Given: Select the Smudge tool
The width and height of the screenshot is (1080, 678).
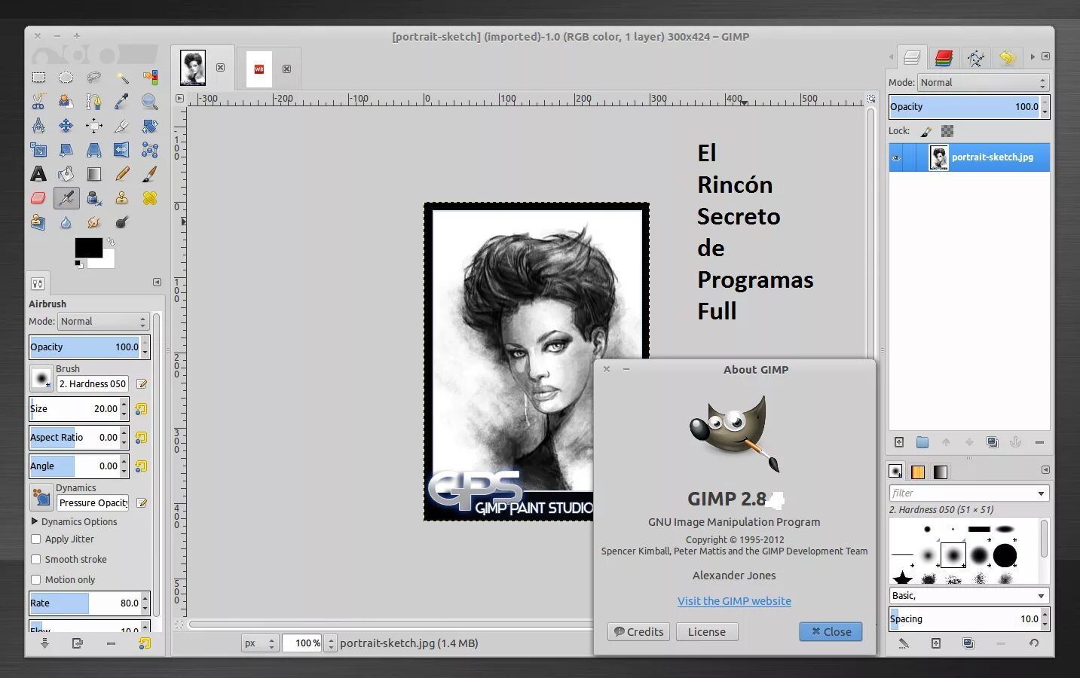Looking at the screenshot, I should 94,222.
